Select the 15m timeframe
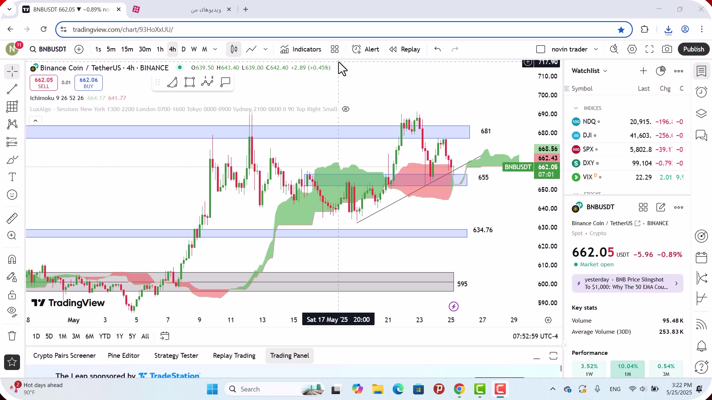Viewport: 712px width, 400px height. (127, 49)
